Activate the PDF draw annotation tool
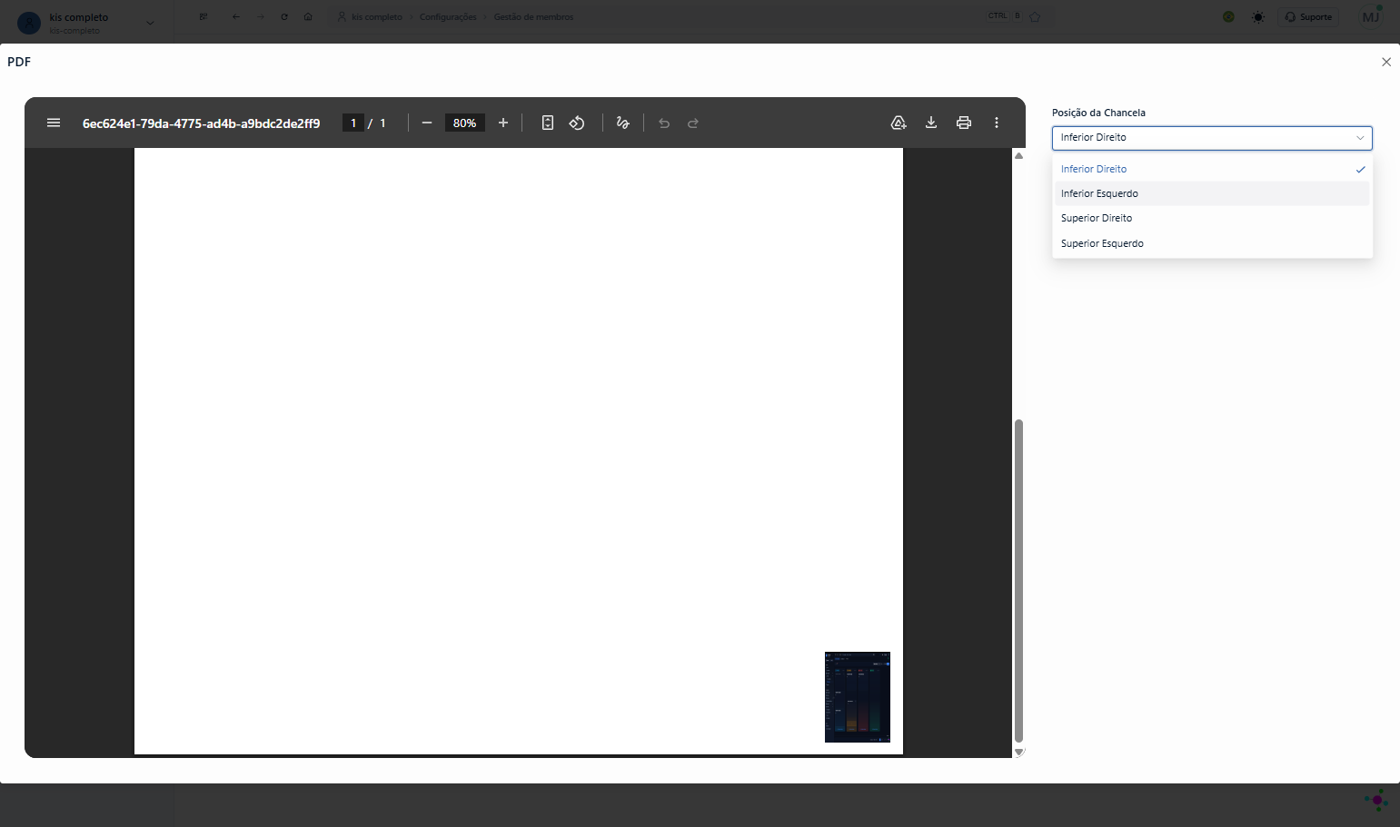 (x=623, y=123)
